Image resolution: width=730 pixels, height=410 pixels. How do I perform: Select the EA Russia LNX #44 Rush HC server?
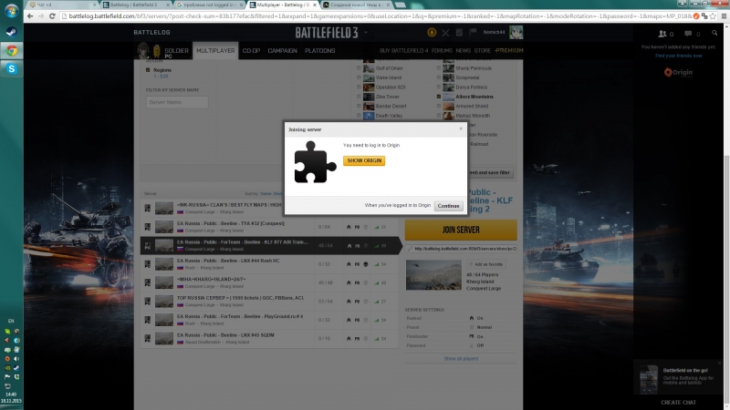pyautogui.click(x=269, y=264)
